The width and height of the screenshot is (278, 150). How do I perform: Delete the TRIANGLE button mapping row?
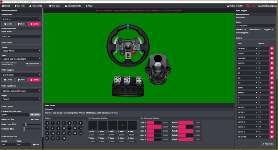(272, 48)
